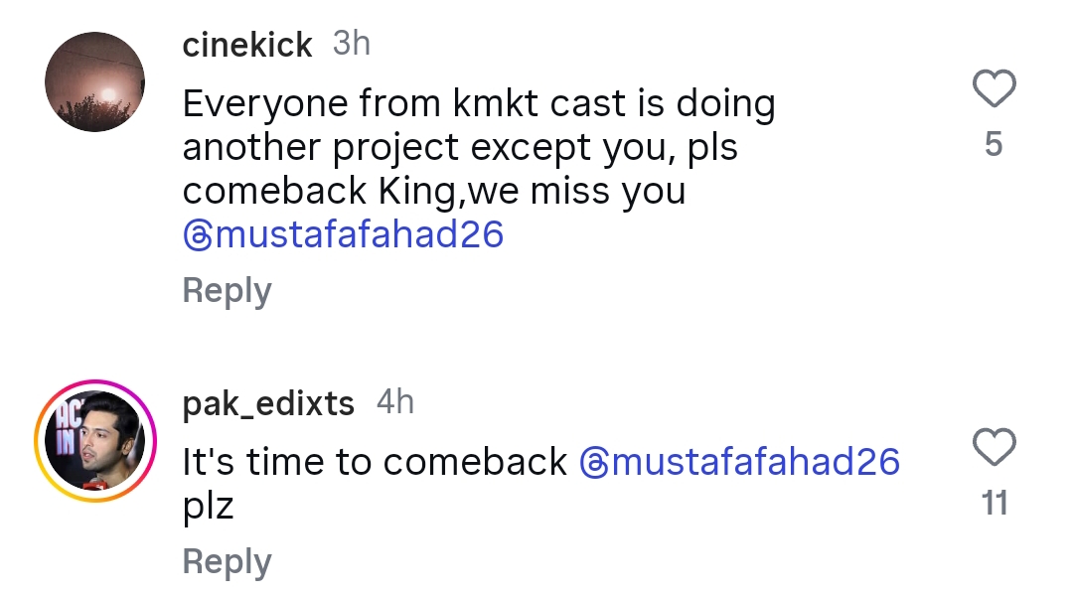Image resolution: width=1073 pixels, height=598 pixels.
Task: View likes count 5 on cinekick's comment
Action: (994, 146)
